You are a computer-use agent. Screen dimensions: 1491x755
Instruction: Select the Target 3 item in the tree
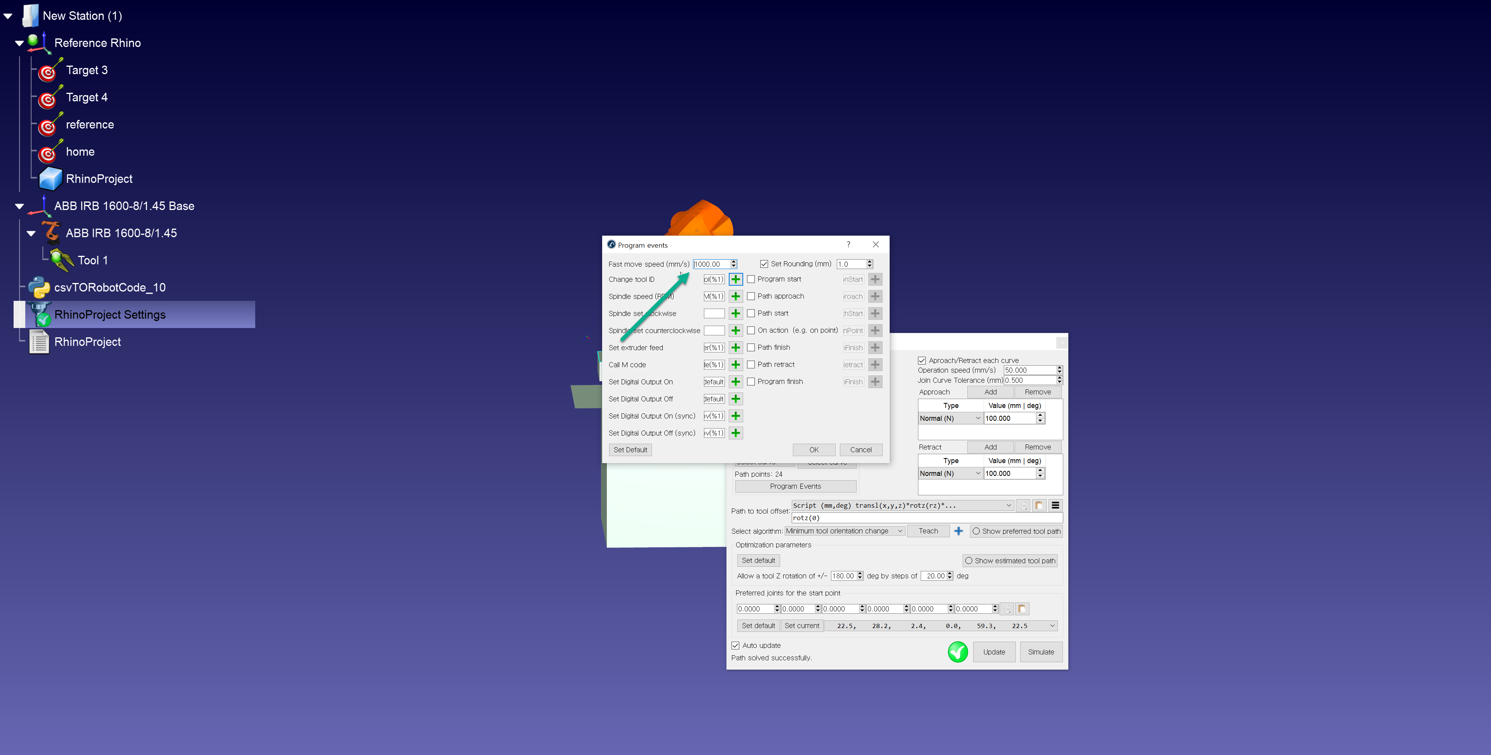(86, 71)
